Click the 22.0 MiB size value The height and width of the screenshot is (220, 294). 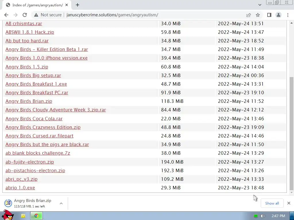point(171,119)
